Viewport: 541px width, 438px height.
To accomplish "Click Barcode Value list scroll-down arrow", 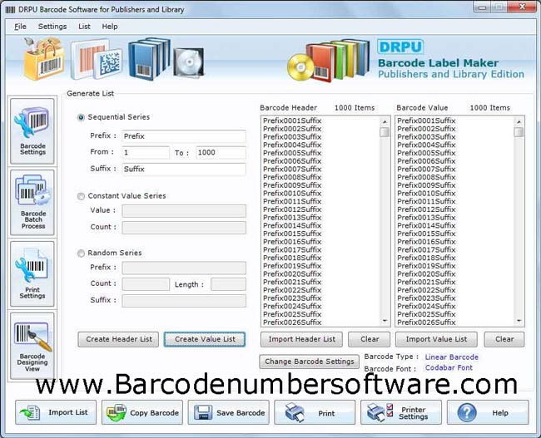I will [x=519, y=321].
